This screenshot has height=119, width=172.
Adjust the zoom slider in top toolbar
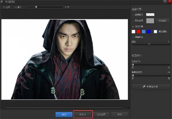[x=36, y=7]
